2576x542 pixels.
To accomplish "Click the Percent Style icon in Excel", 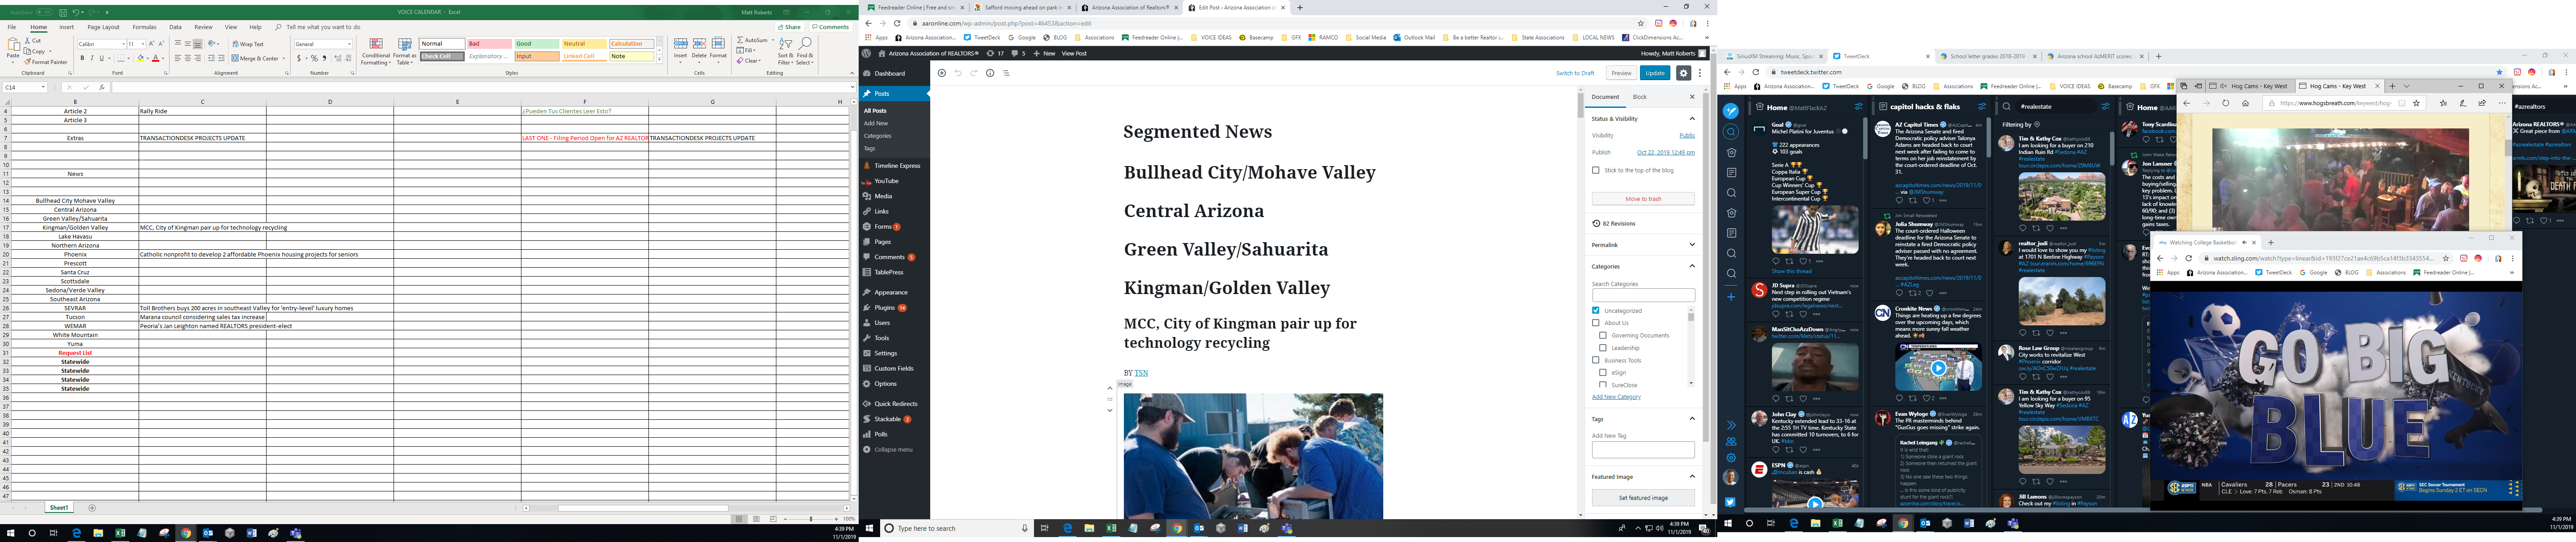I will 314,58.
